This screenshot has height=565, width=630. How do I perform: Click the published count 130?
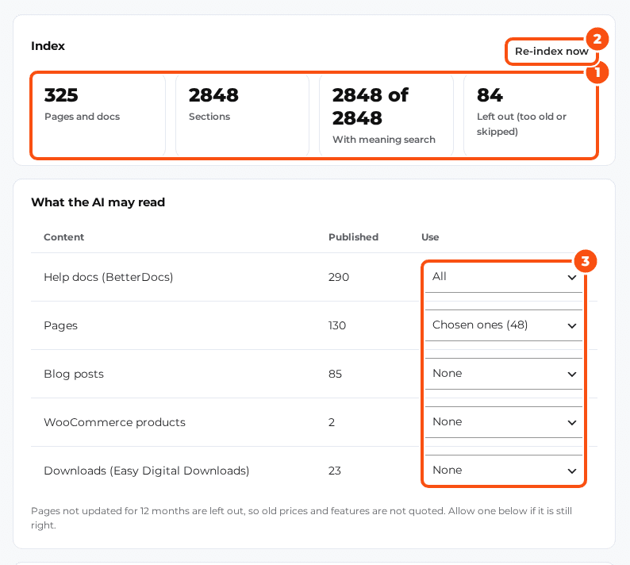tap(337, 325)
